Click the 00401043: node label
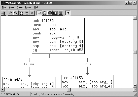Viewport: 138px width, 97px height. pos(13,80)
